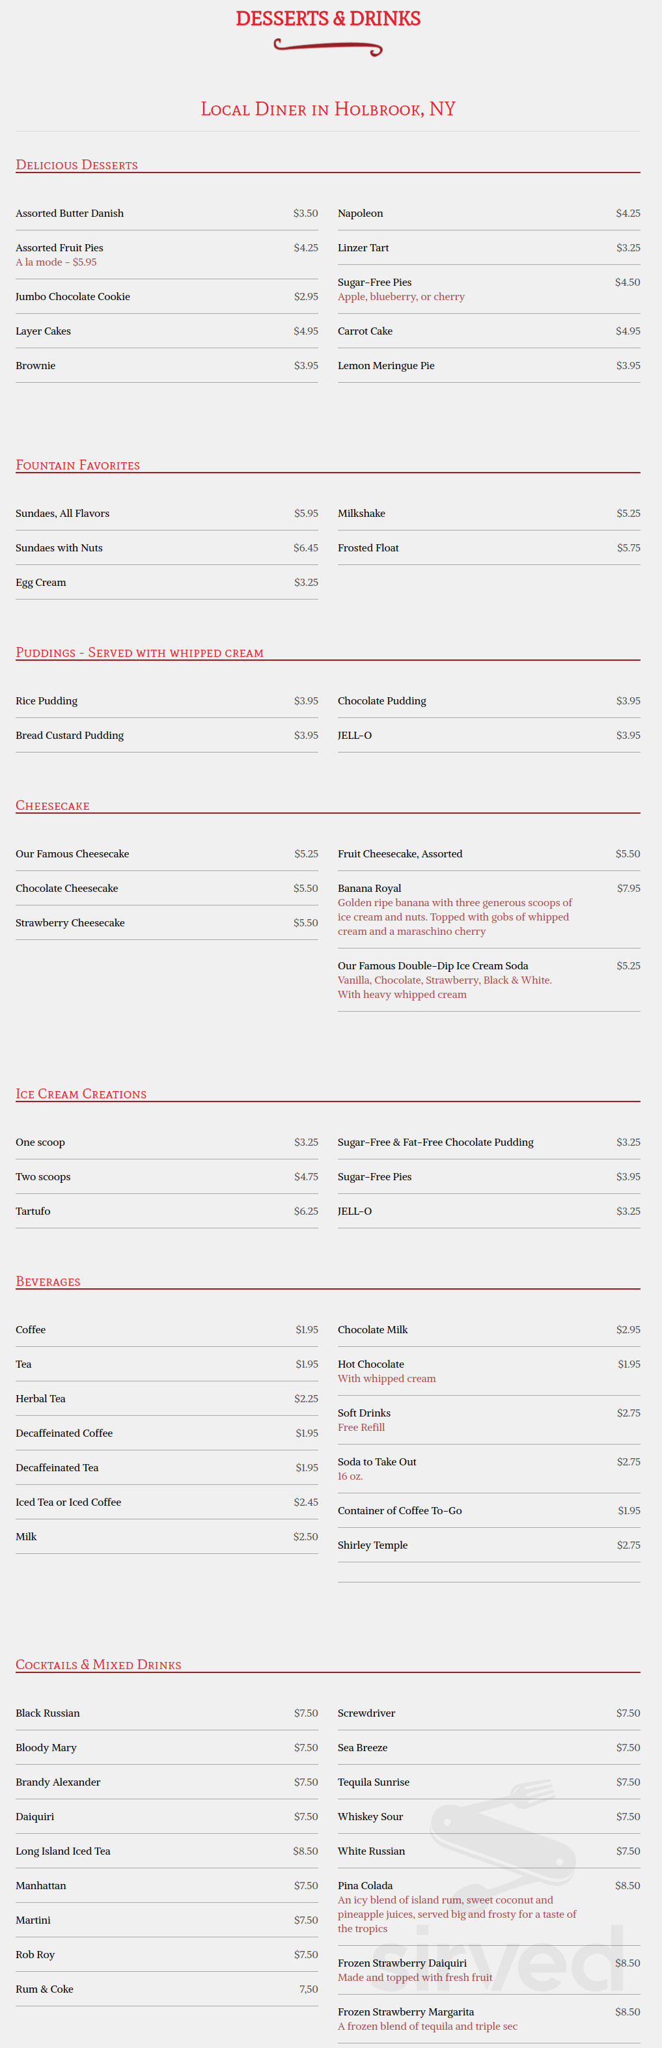Click the Desserts & Drinks page title
The image size is (662, 2048).
pyautogui.click(x=327, y=18)
